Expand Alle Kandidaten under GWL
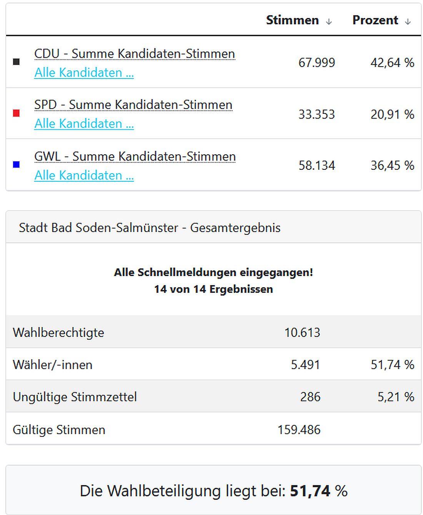The height and width of the screenshot is (515, 423). tap(84, 176)
